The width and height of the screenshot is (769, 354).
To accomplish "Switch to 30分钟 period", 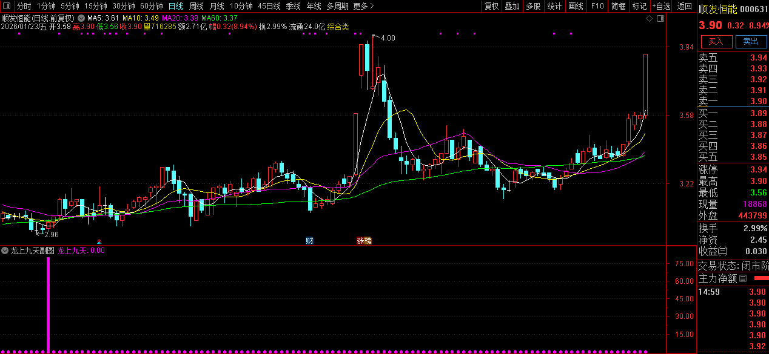I will [x=124, y=6].
